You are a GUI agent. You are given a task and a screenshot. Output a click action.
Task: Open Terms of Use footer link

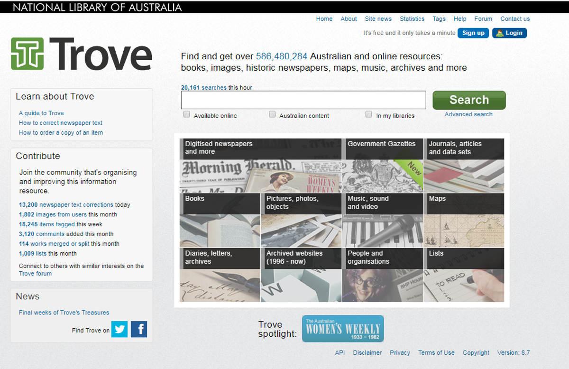[x=436, y=352]
